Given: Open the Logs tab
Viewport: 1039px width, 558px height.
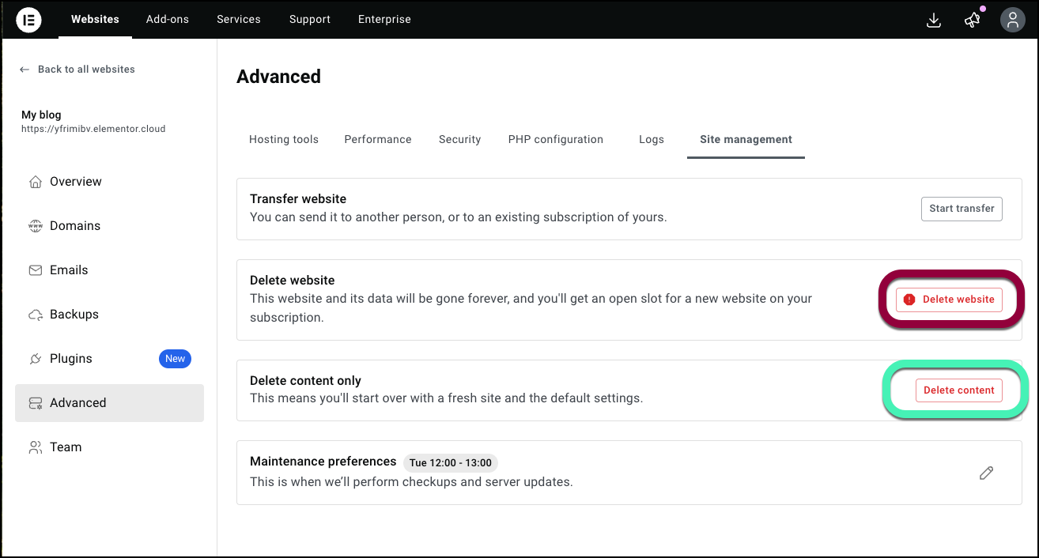Looking at the screenshot, I should 651,140.
